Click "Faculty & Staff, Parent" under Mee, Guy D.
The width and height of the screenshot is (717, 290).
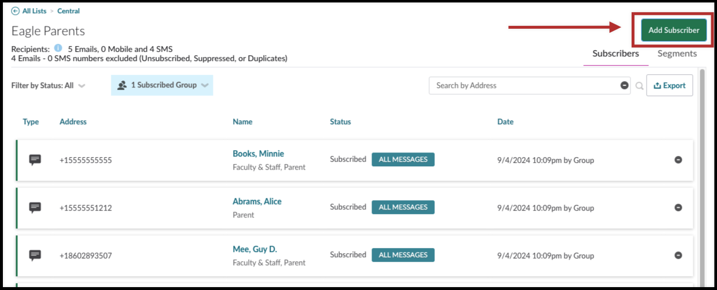point(269,262)
